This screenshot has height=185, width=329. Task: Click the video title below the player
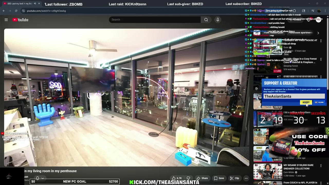point(50,171)
